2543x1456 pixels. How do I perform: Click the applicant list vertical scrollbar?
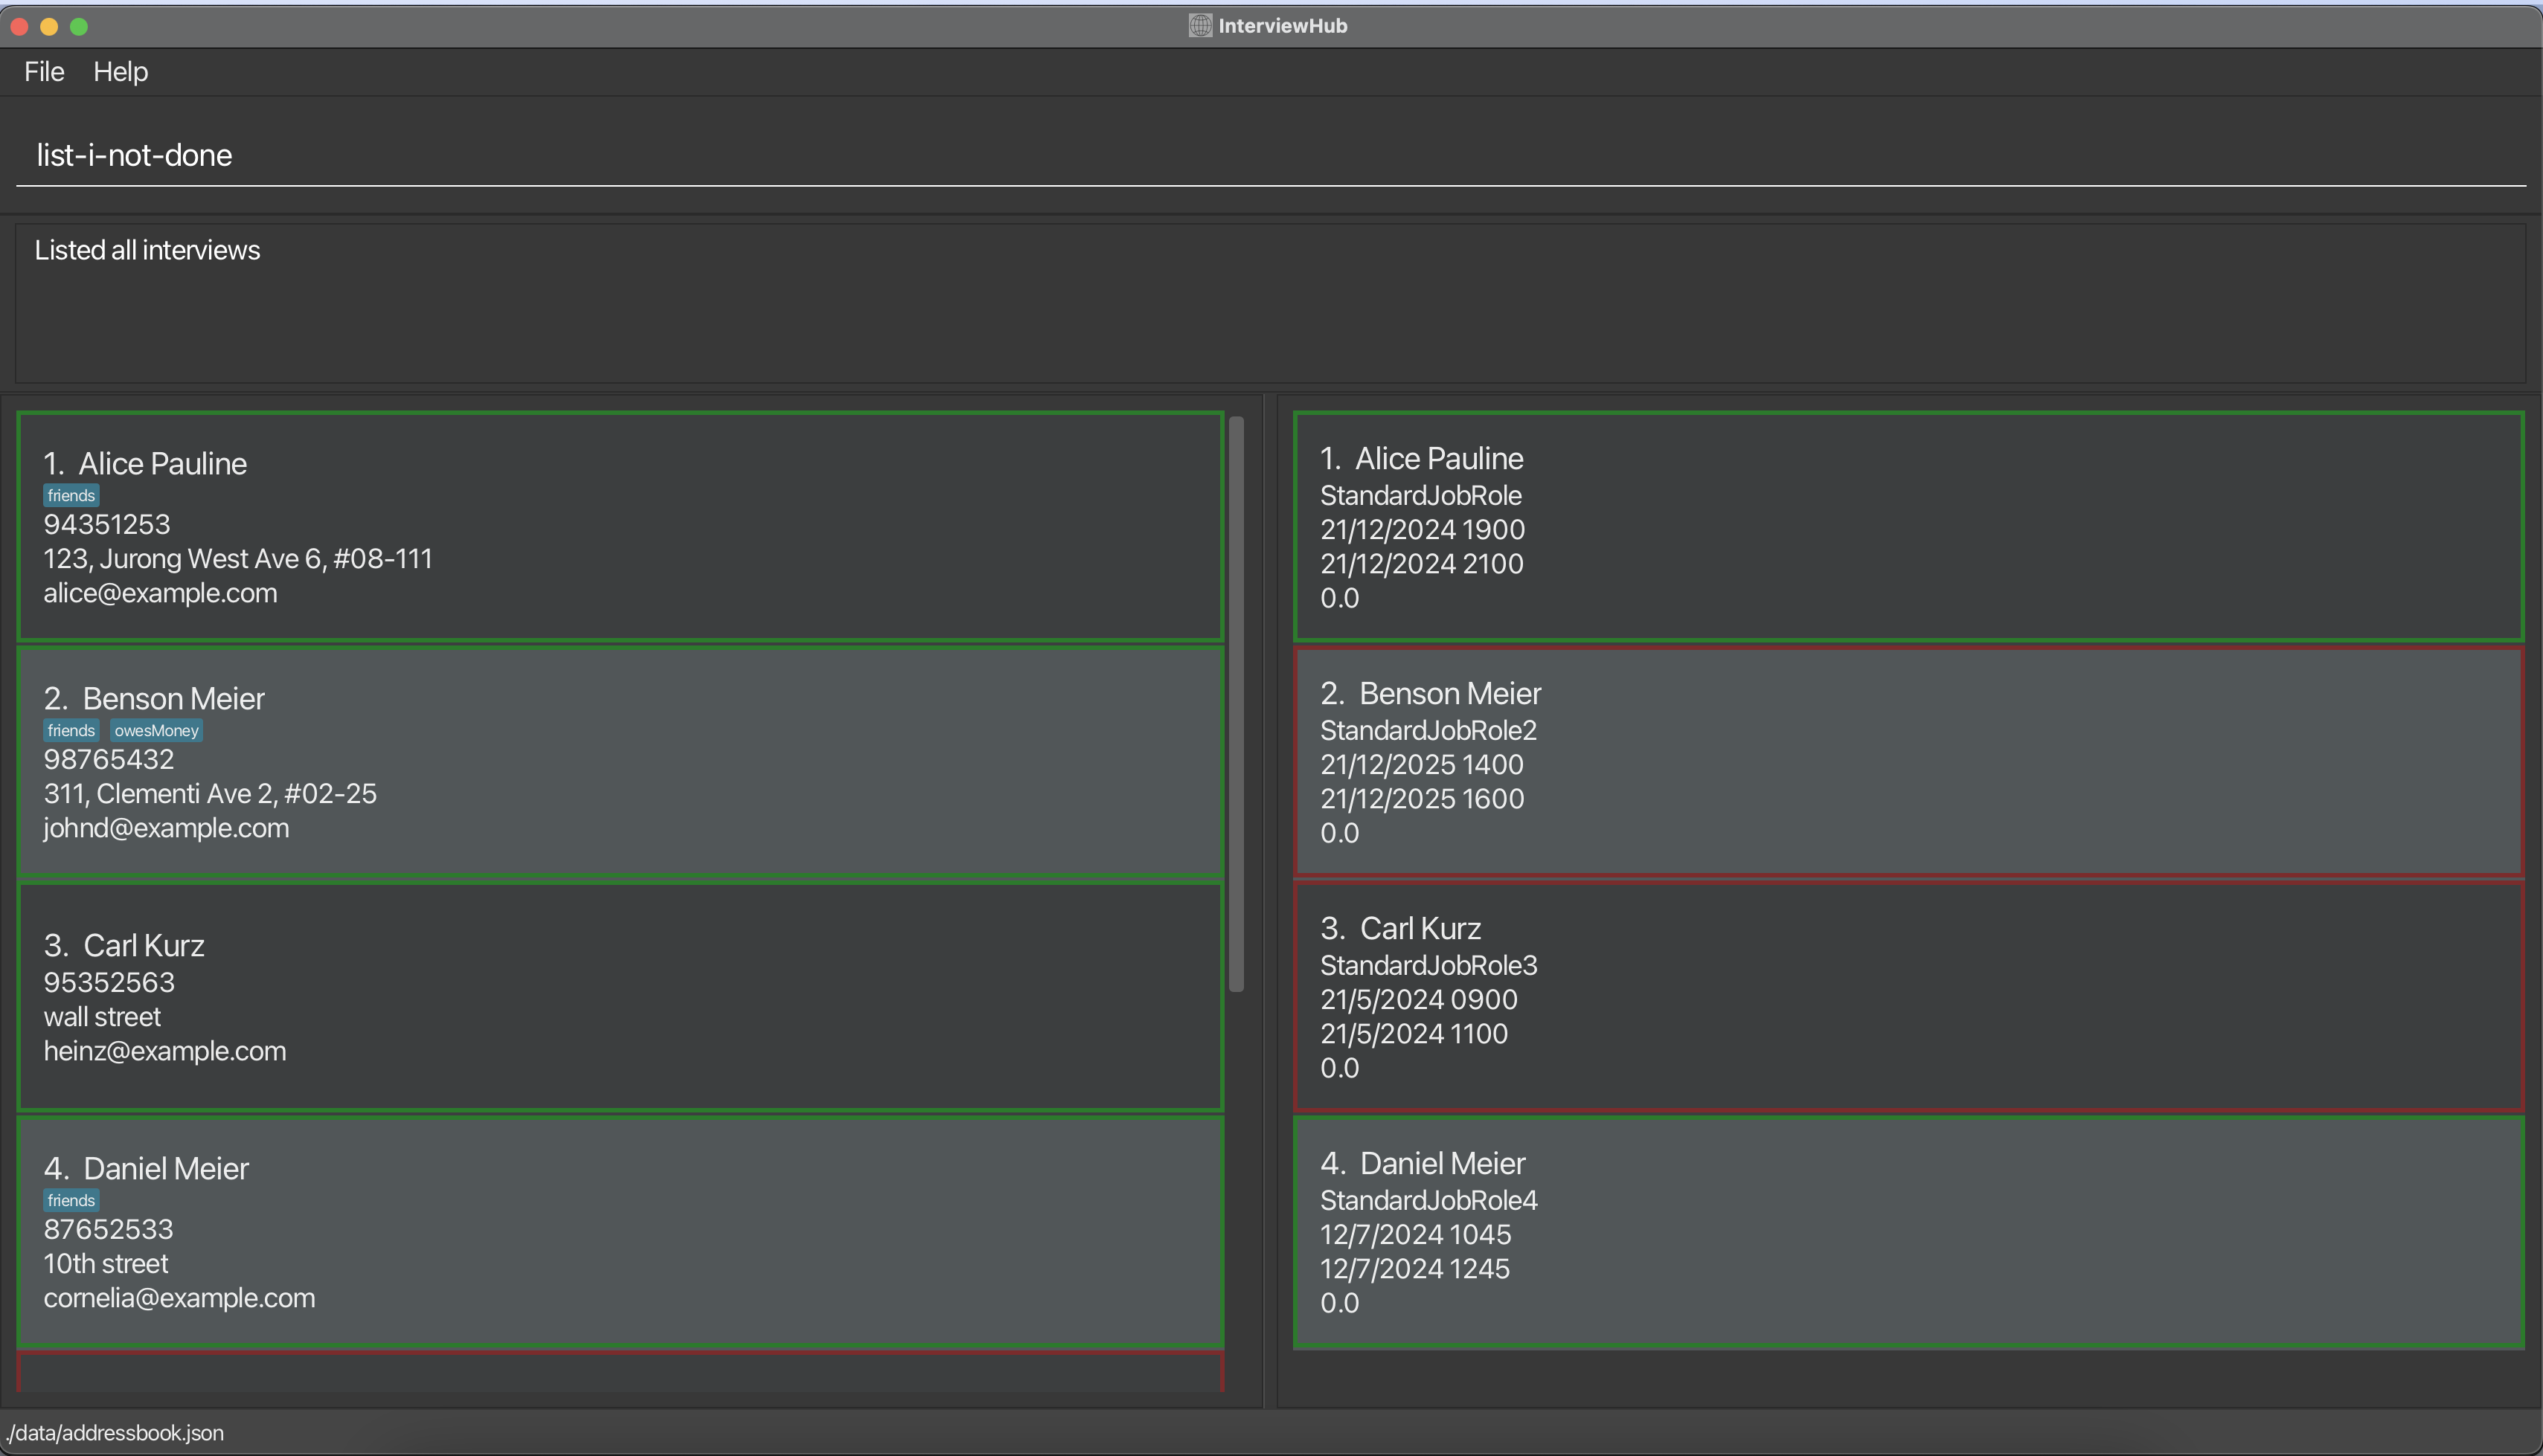point(1237,704)
